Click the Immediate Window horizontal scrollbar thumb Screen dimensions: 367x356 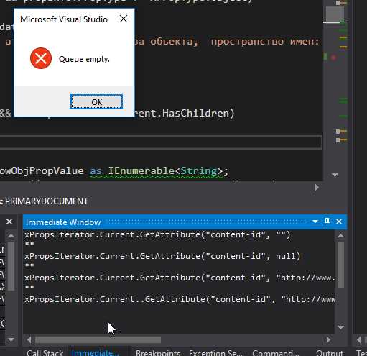click(98, 339)
